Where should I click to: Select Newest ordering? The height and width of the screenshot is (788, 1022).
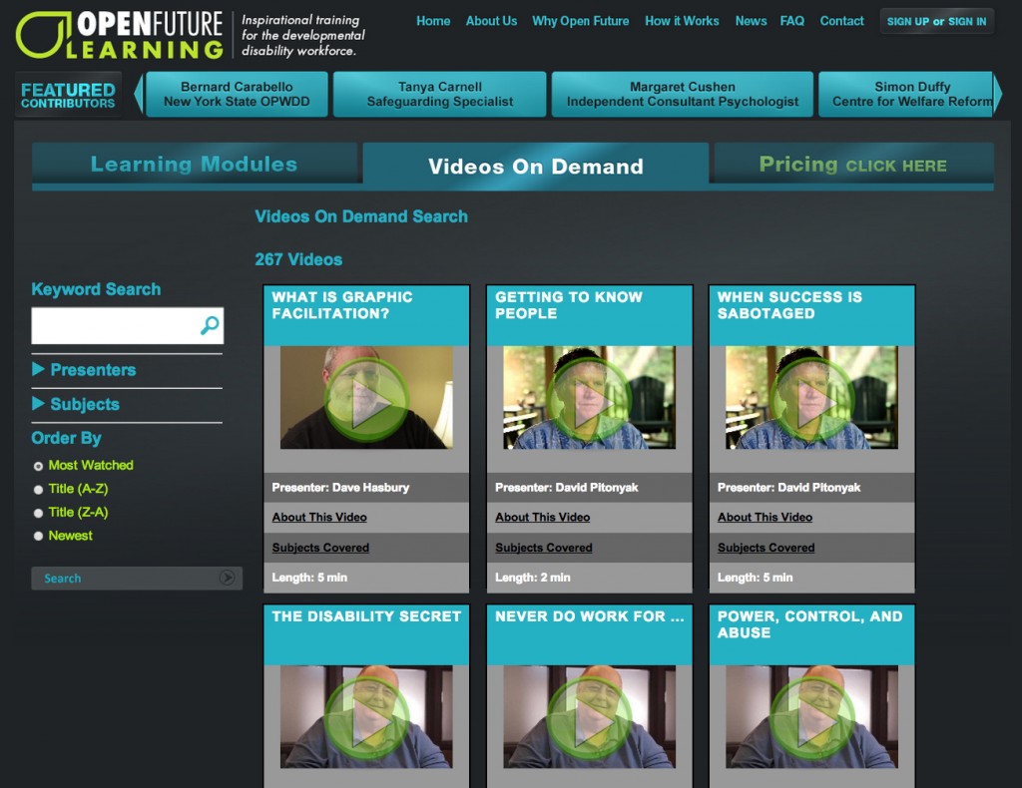pyautogui.click(x=39, y=536)
